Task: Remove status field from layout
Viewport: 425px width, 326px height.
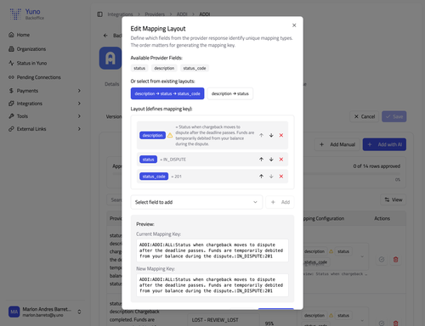Action: click(281, 160)
